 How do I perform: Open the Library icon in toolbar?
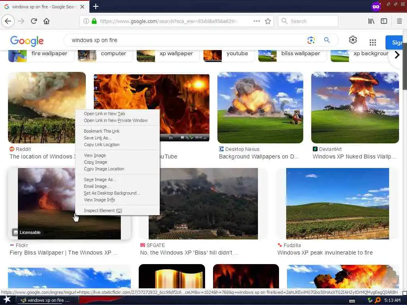371,21
